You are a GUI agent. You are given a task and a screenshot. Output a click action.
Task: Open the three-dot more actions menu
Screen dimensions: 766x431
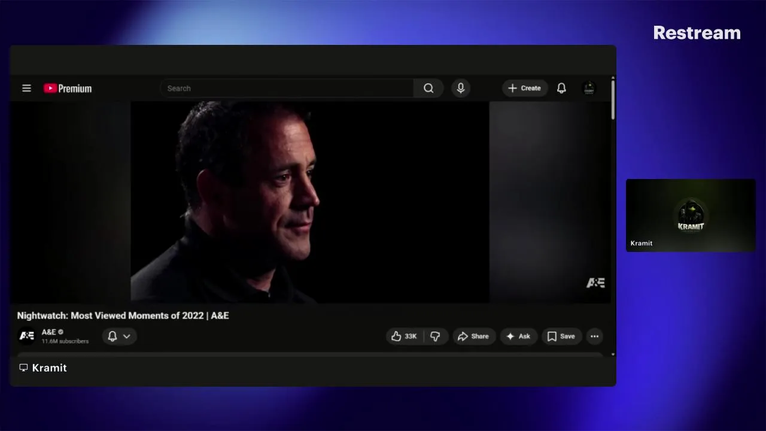click(594, 336)
